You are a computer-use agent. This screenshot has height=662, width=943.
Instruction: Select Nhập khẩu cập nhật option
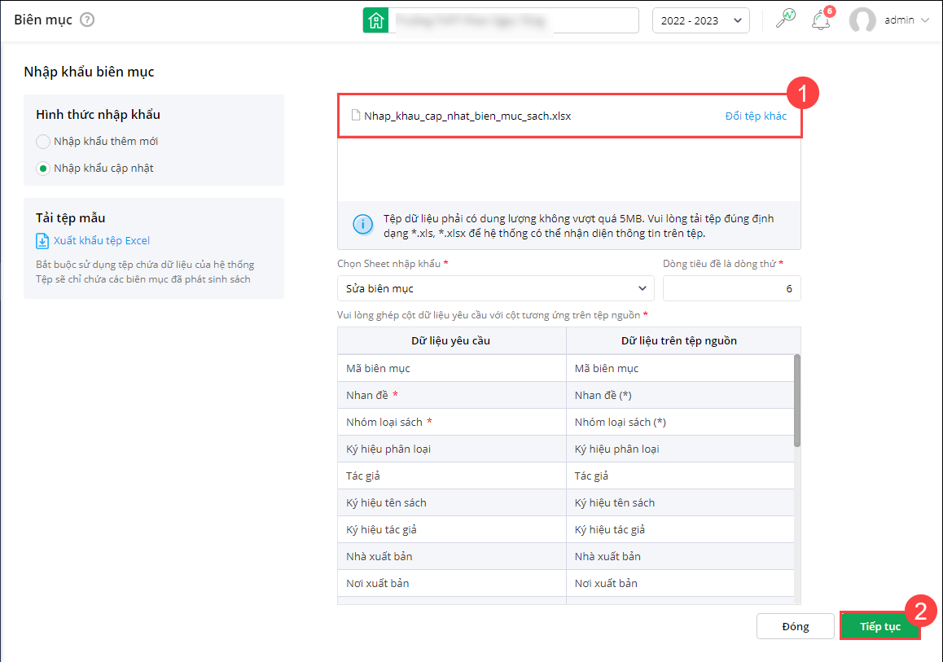click(x=43, y=169)
